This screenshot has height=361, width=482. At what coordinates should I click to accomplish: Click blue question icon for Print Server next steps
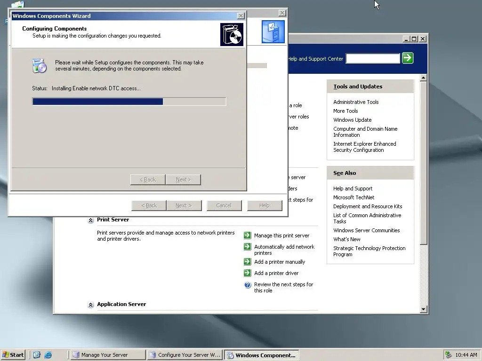(x=248, y=285)
